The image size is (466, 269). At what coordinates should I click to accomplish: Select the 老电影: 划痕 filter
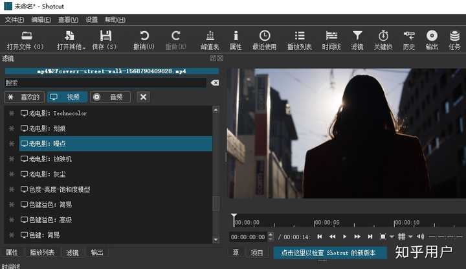tap(116, 128)
